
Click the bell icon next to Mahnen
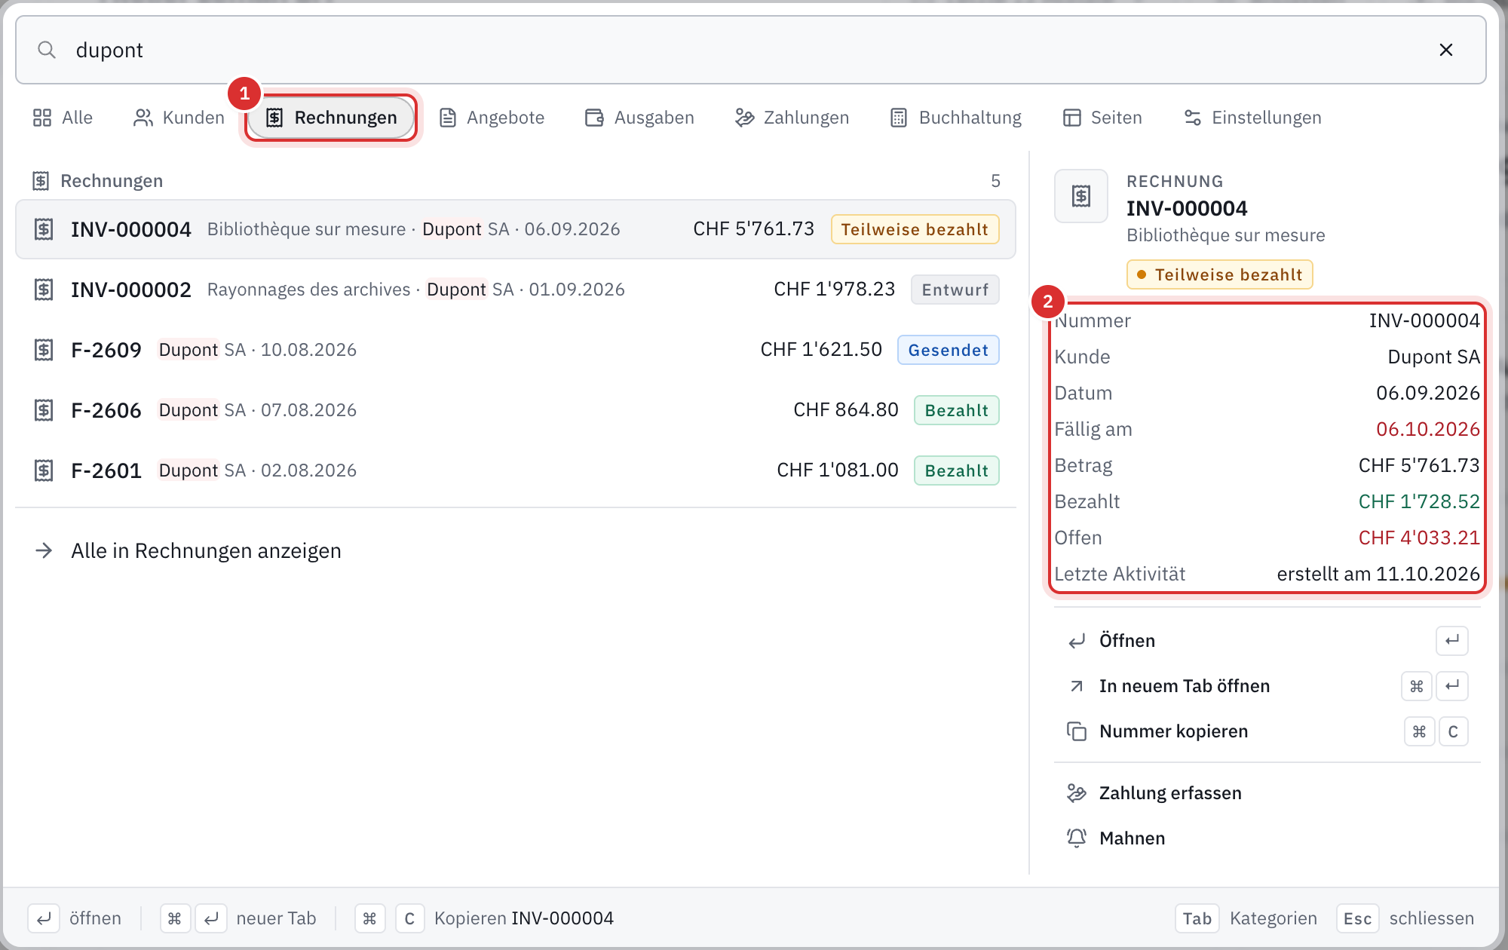(x=1077, y=838)
